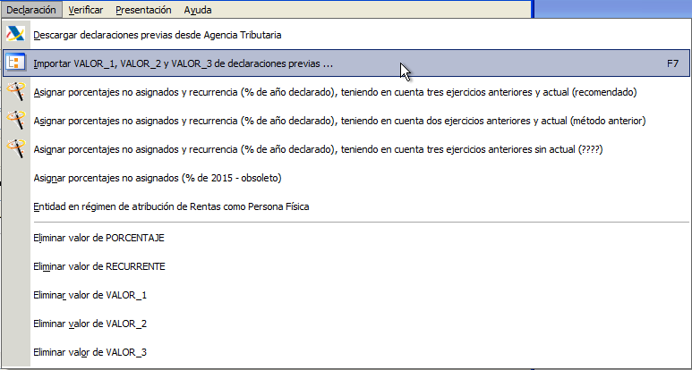
Task: Choose Eliminar valor de RECURRENTE
Action: (346, 266)
